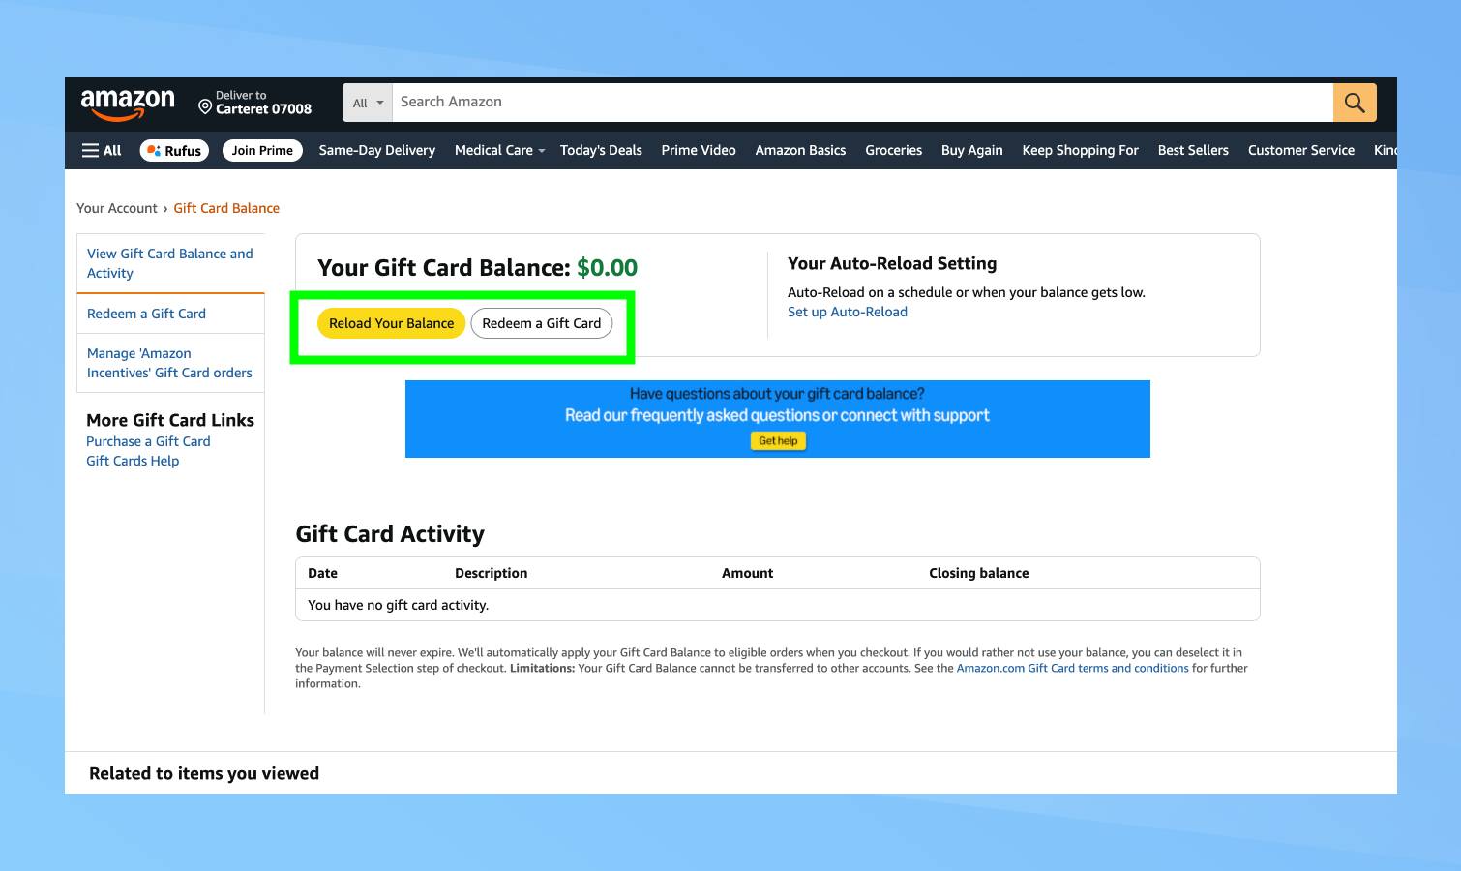This screenshot has height=871, width=1461.
Task: Open Purchase a Gift Card link
Action: coord(148,440)
